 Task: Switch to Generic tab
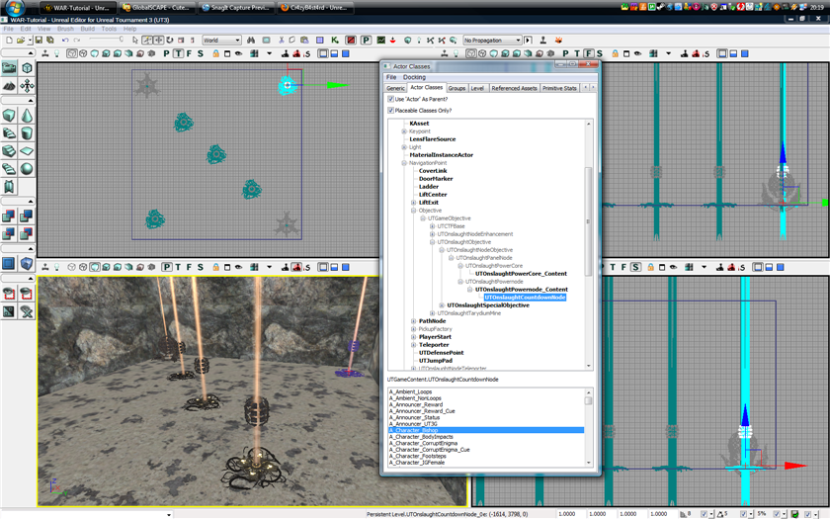tap(395, 88)
